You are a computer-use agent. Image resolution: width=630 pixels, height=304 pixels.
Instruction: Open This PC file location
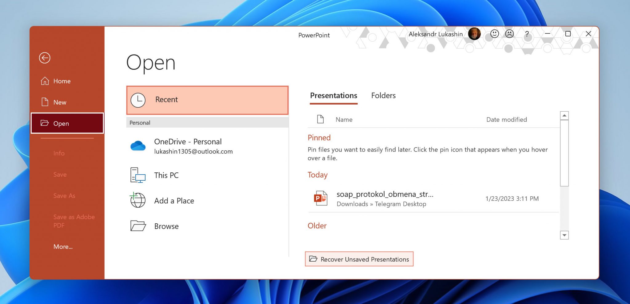tap(166, 175)
